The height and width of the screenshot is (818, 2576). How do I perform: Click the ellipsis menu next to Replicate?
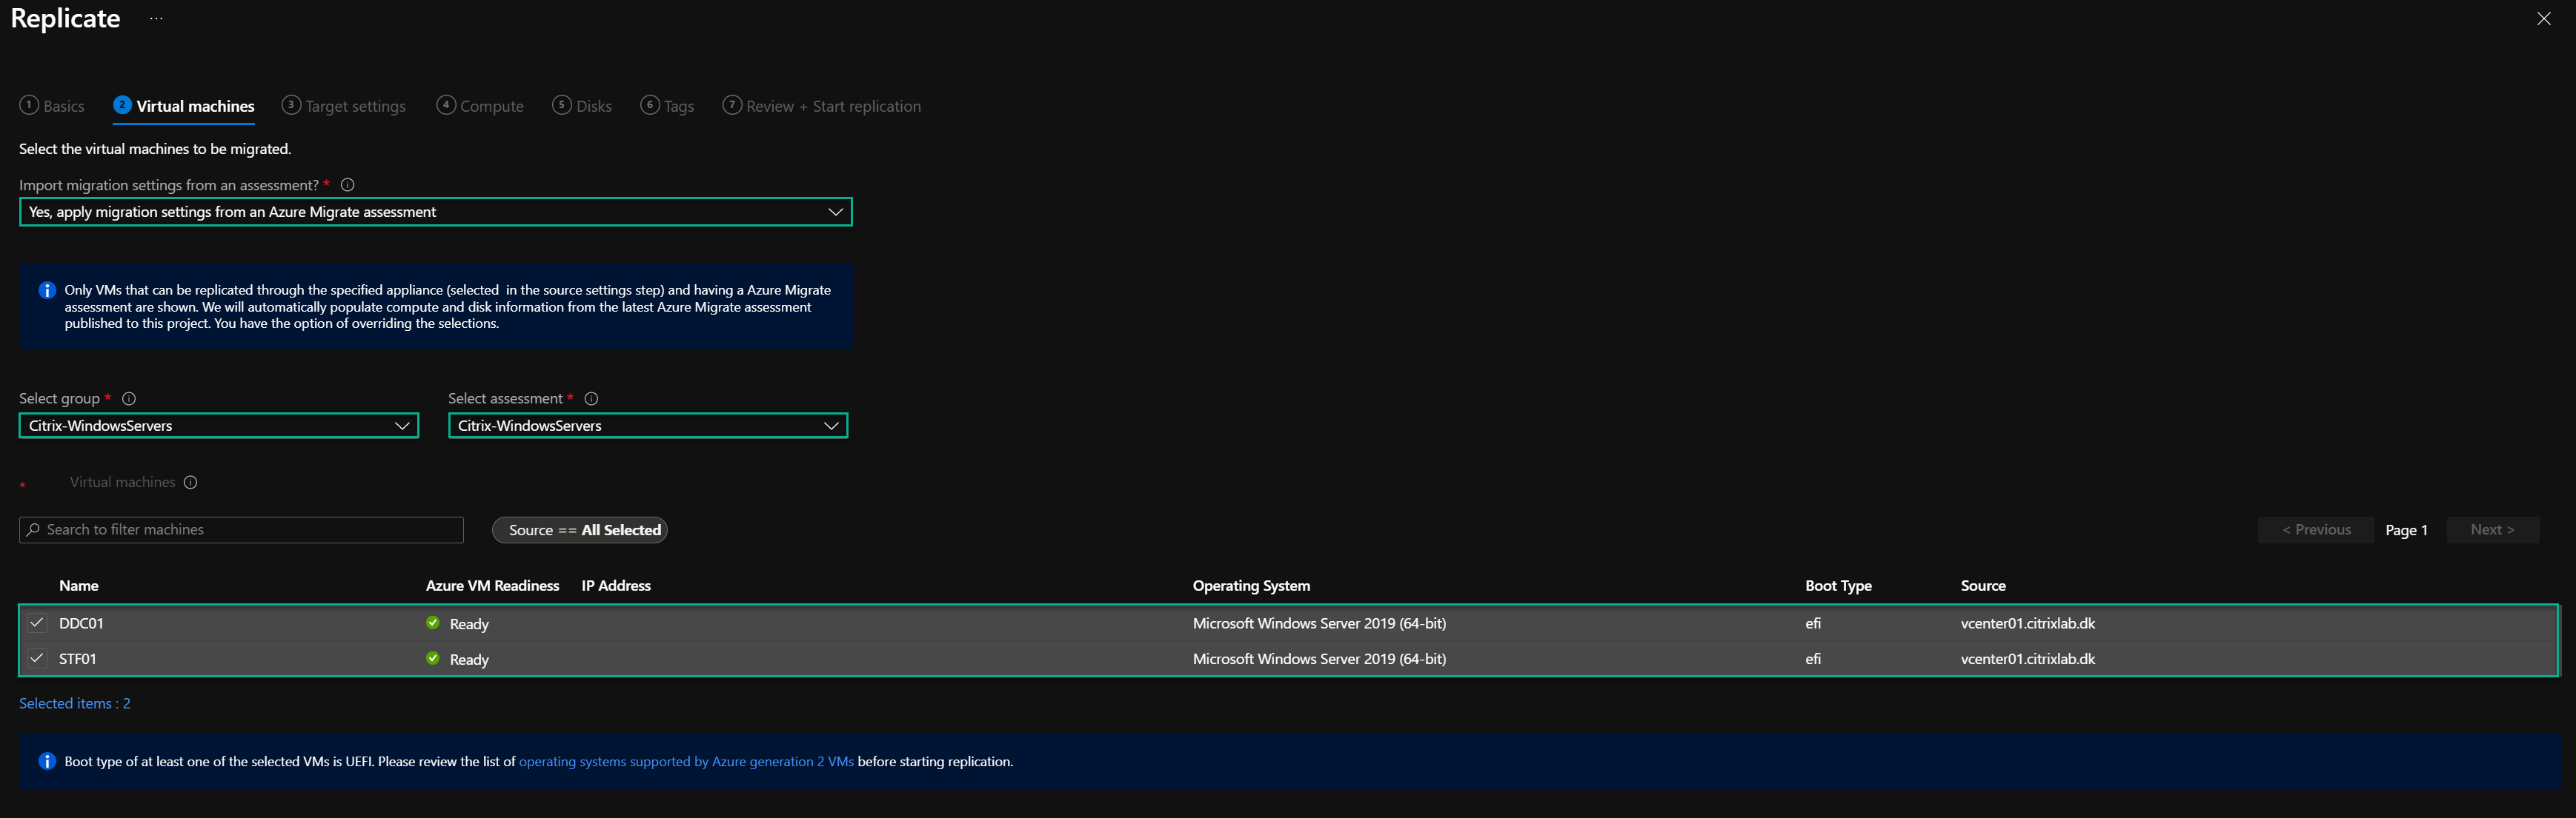click(x=156, y=18)
